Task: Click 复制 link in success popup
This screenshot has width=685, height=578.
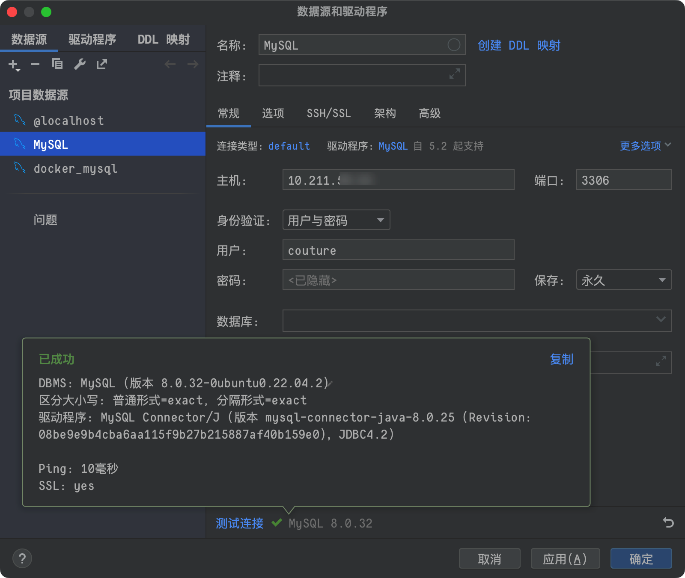Action: tap(561, 359)
